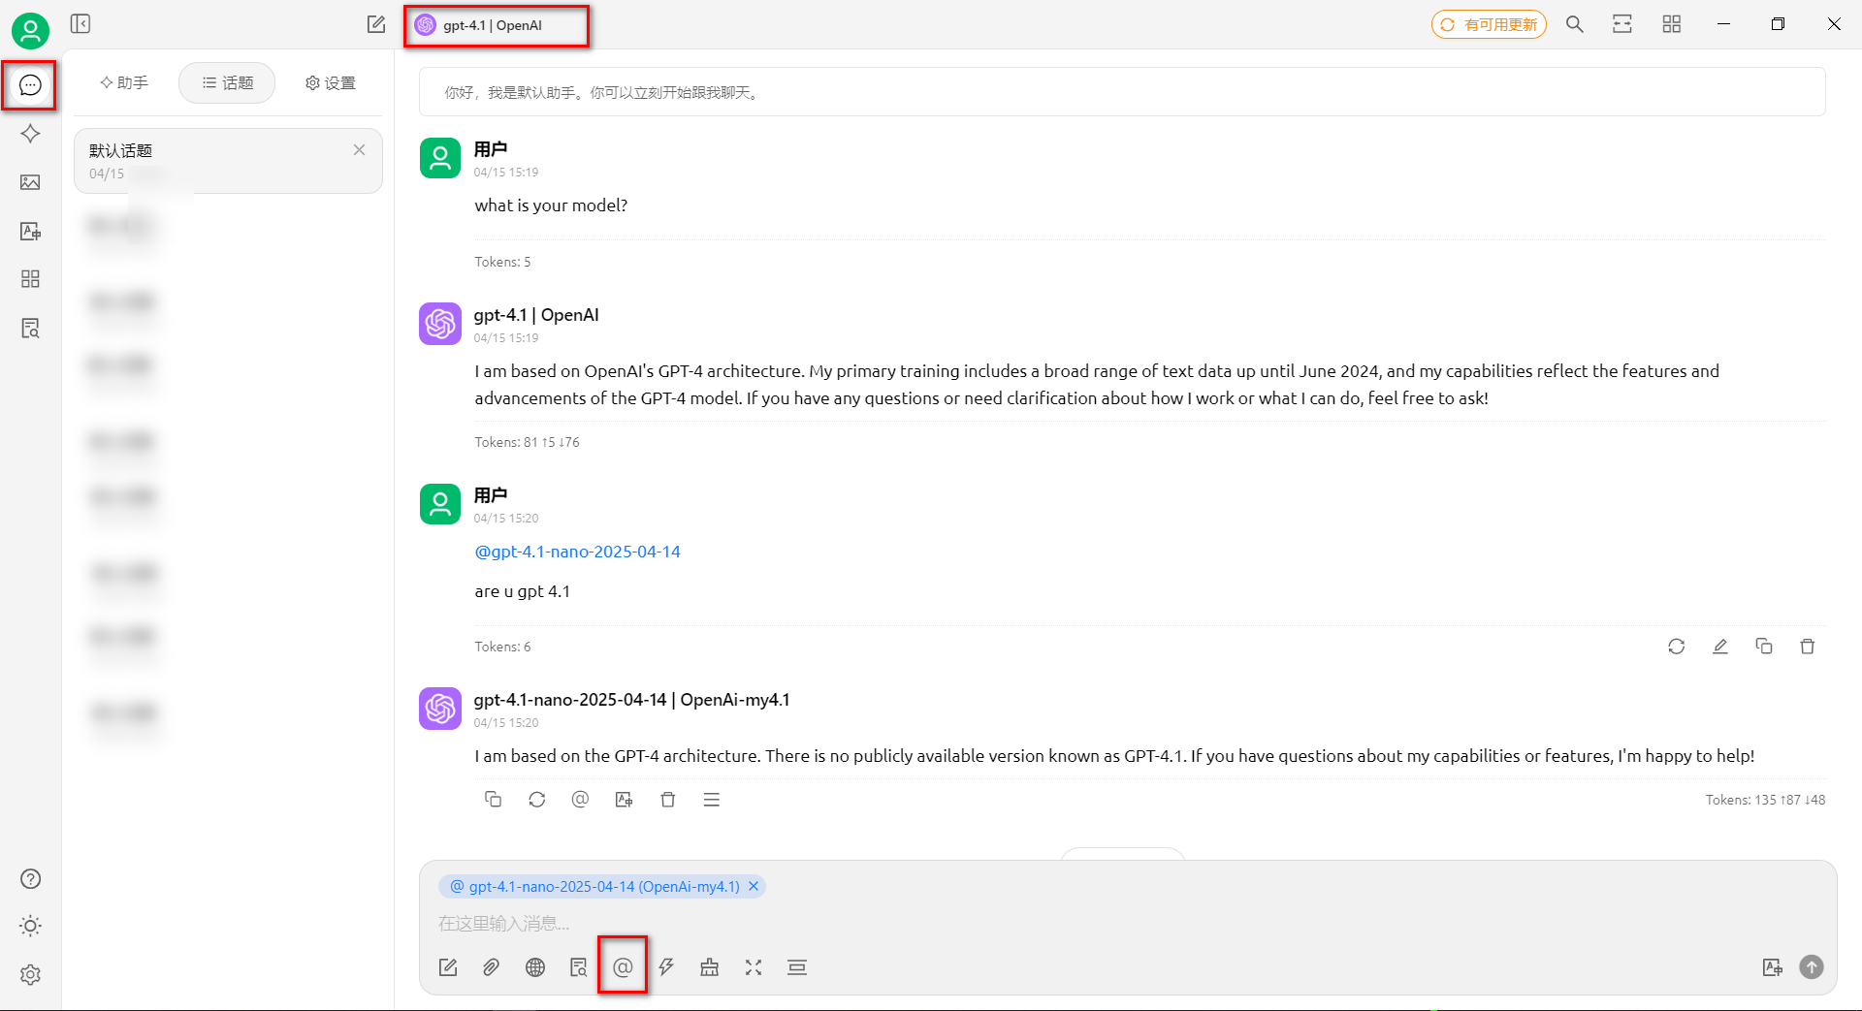The height and width of the screenshot is (1011, 1862).
Task: Open the chat assistants page in sidebar
Action: tap(30, 85)
